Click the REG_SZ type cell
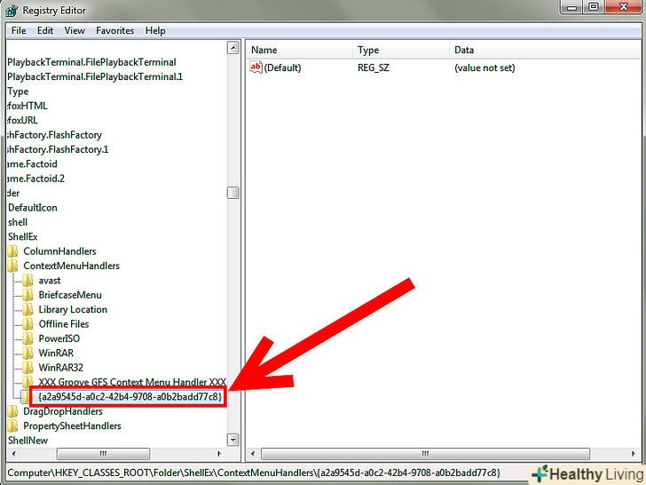Image resolution: width=646 pixels, height=485 pixels. pyautogui.click(x=374, y=68)
